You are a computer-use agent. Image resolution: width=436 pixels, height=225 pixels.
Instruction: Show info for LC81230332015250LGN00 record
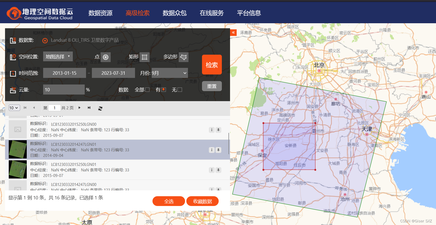[212, 130]
